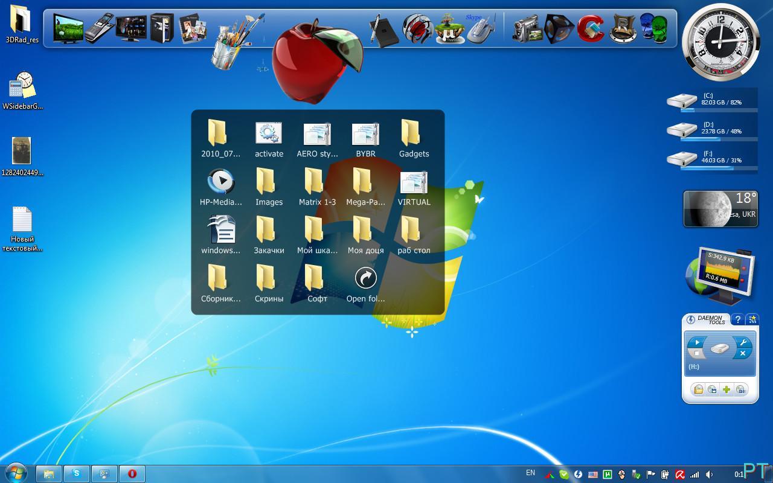This screenshot has height=483, width=773.
Task: Launch the dark 3D cube dock icon
Action: [x=559, y=28]
